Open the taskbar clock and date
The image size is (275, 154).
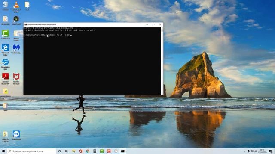(263, 151)
